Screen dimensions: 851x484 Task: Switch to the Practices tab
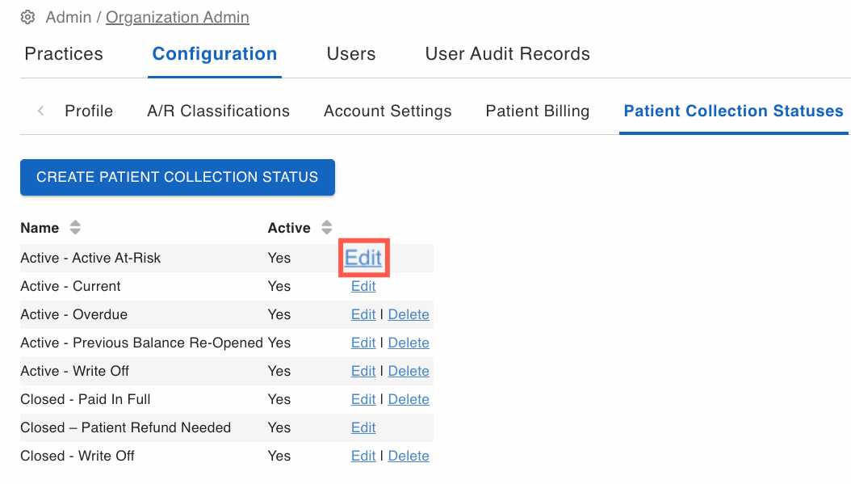(x=64, y=54)
